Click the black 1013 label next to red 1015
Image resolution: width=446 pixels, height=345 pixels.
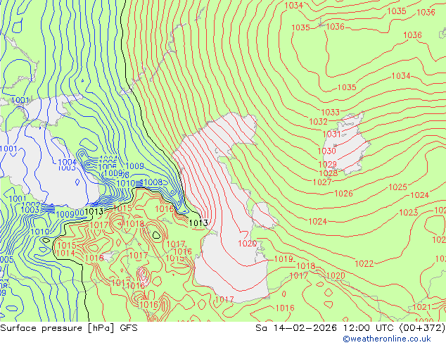point(94,211)
